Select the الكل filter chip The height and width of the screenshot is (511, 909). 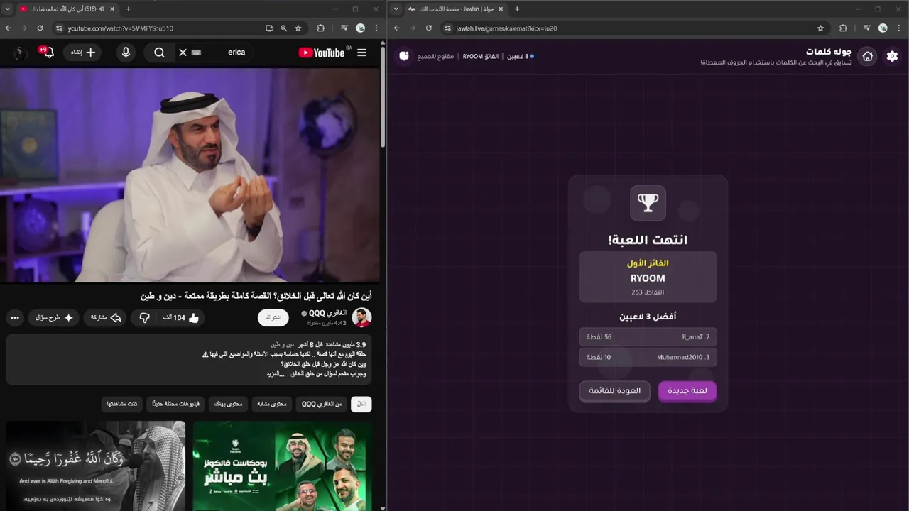point(361,404)
